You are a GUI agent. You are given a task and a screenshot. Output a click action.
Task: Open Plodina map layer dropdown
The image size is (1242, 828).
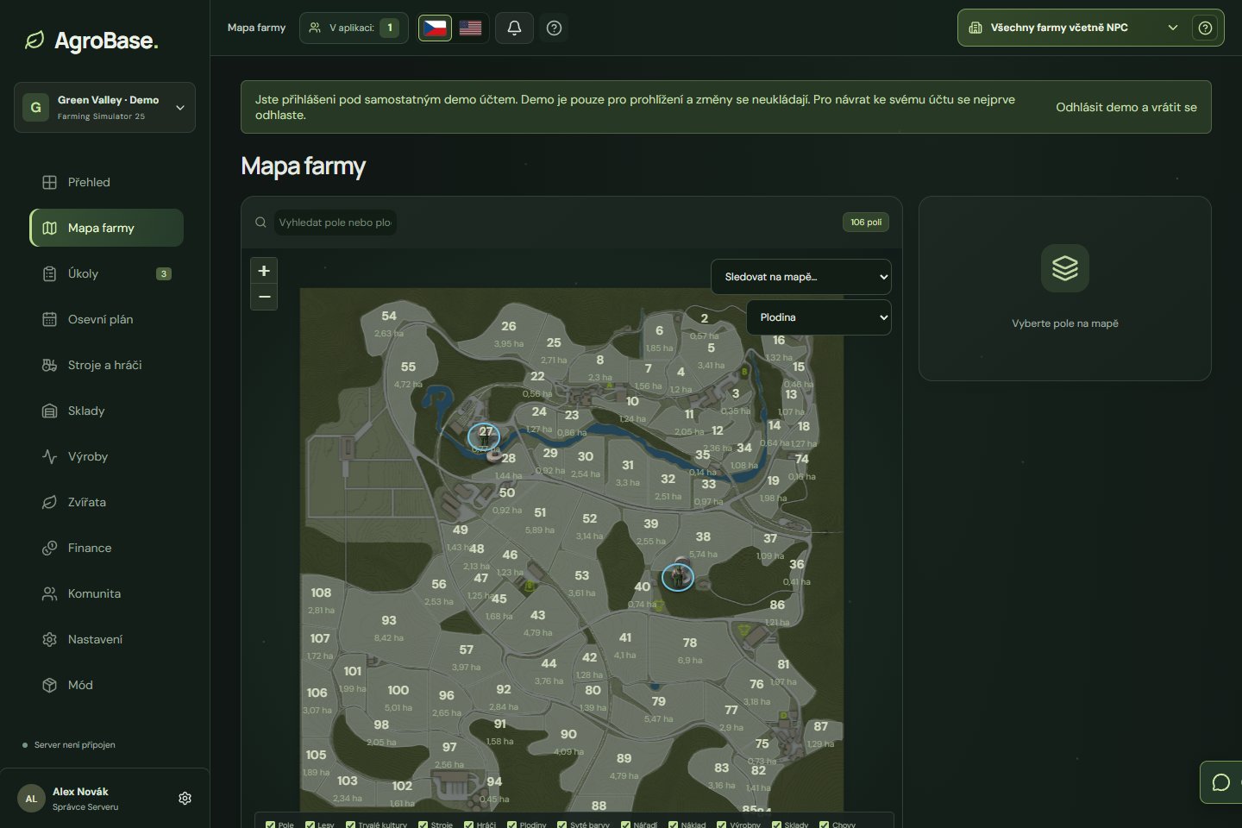(819, 317)
